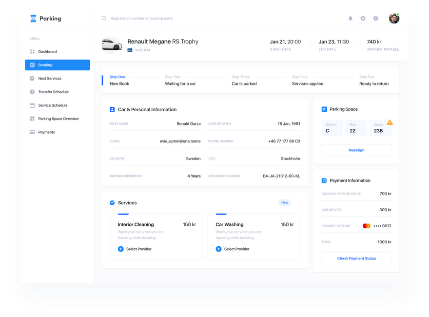
Task: Click plus icon under Car Washing
Action: 218,249
